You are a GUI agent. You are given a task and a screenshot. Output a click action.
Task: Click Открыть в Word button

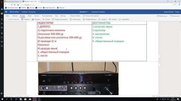tap(75, 16)
